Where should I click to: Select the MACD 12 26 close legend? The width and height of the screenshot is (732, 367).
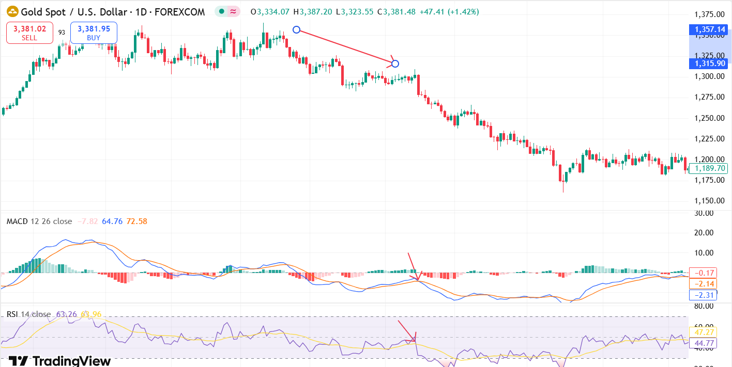[39, 221]
